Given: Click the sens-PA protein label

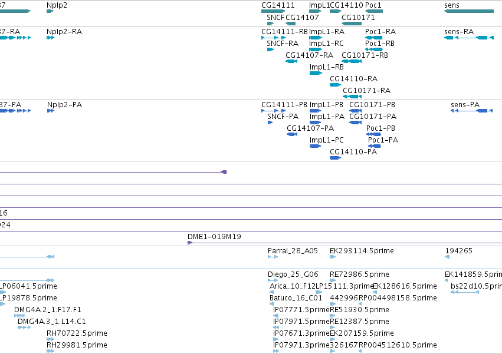Looking at the screenshot, I should click(x=465, y=105).
